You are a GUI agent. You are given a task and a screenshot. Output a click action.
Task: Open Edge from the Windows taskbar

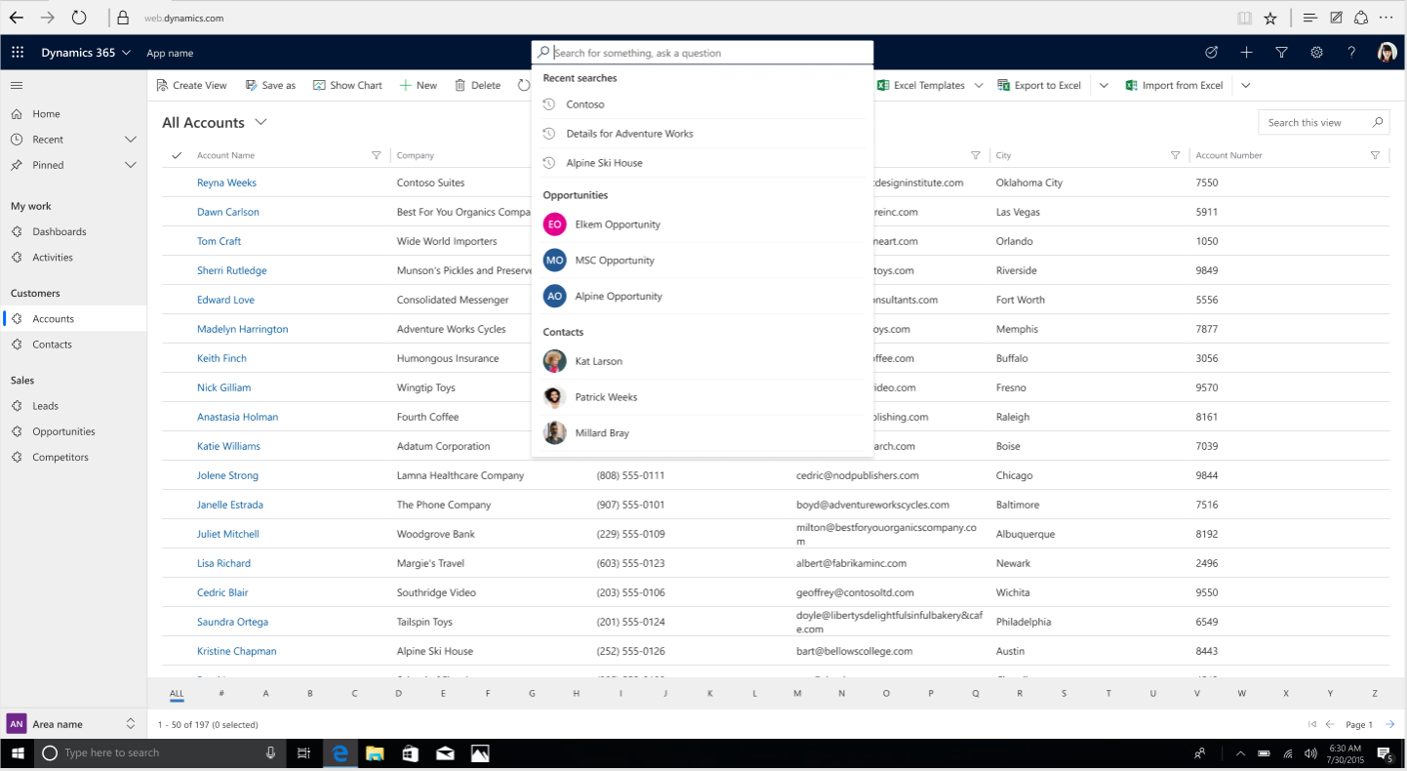(x=341, y=752)
